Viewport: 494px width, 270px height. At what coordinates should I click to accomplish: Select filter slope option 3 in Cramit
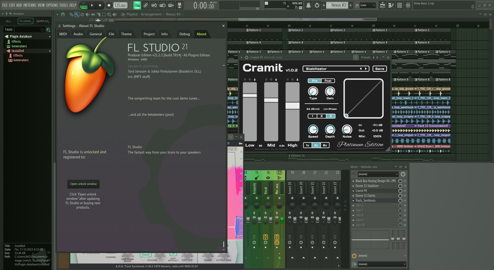point(331,116)
